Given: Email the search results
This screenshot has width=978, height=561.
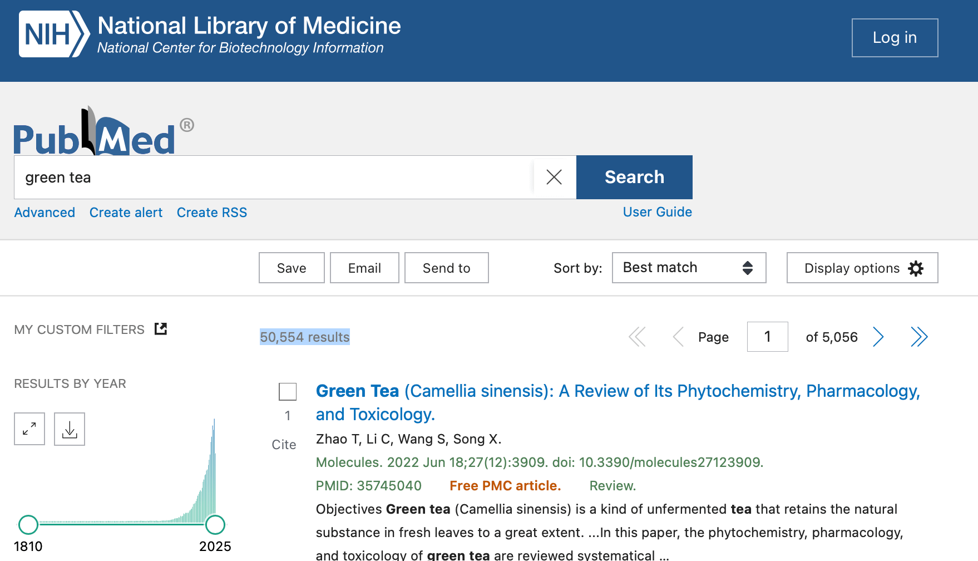Looking at the screenshot, I should [x=364, y=268].
